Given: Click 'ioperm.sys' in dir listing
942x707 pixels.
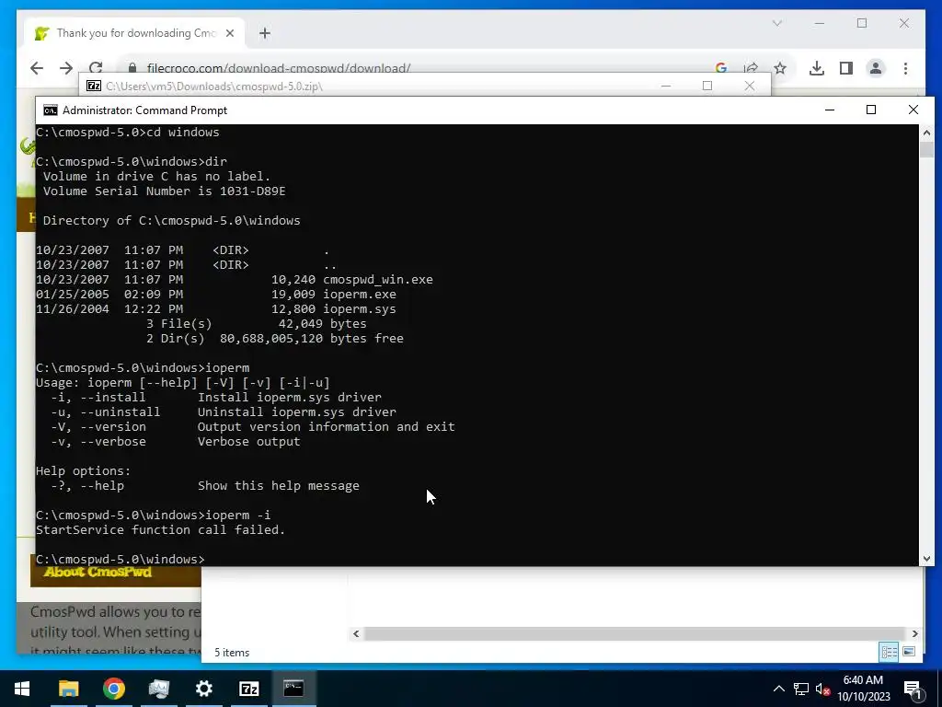Looking at the screenshot, I should (360, 309).
